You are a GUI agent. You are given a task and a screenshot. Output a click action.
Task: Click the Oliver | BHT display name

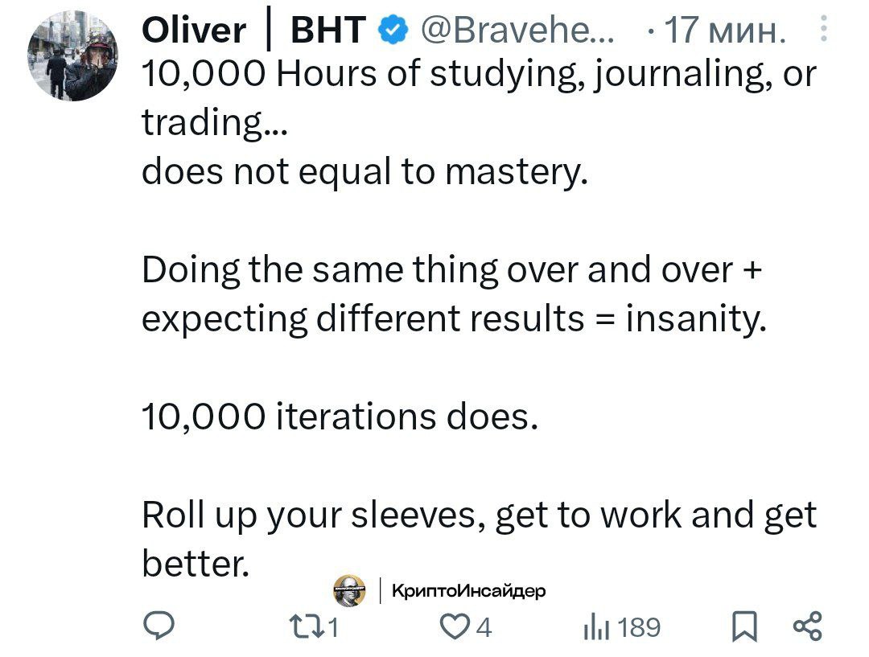(x=253, y=30)
